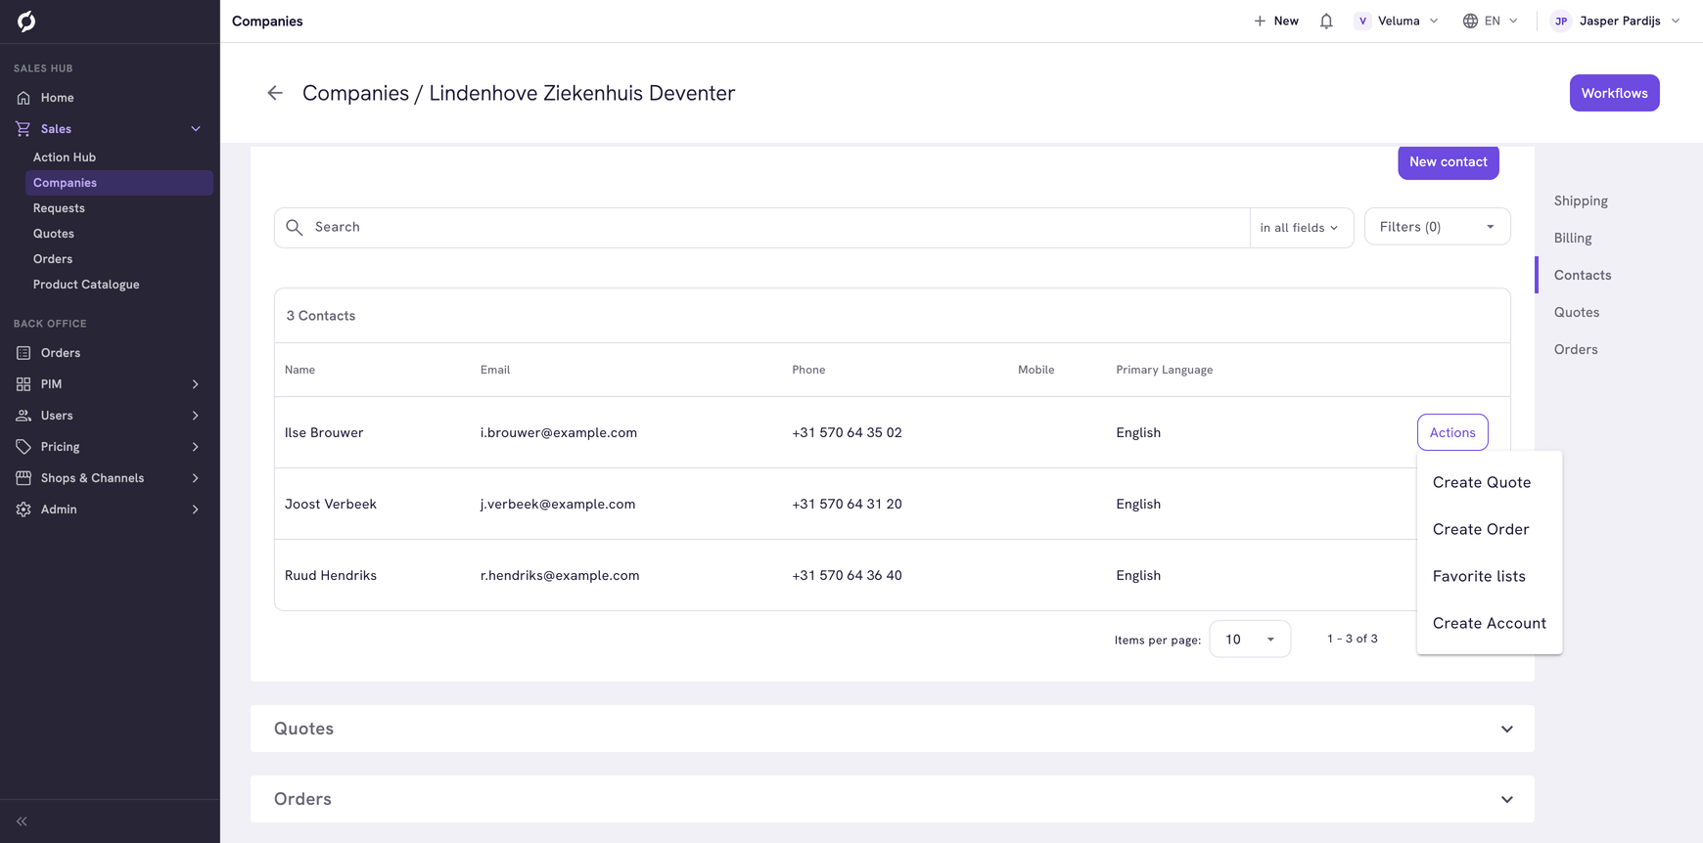Click the Pricing tag icon
This screenshot has height=843, width=1703.
[x=23, y=447]
